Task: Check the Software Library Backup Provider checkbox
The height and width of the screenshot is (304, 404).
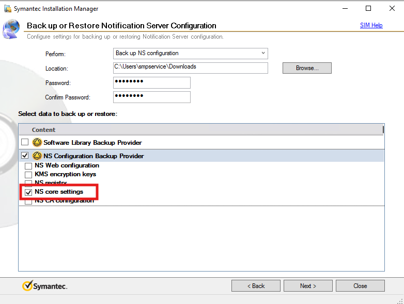Action: pos(25,143)
